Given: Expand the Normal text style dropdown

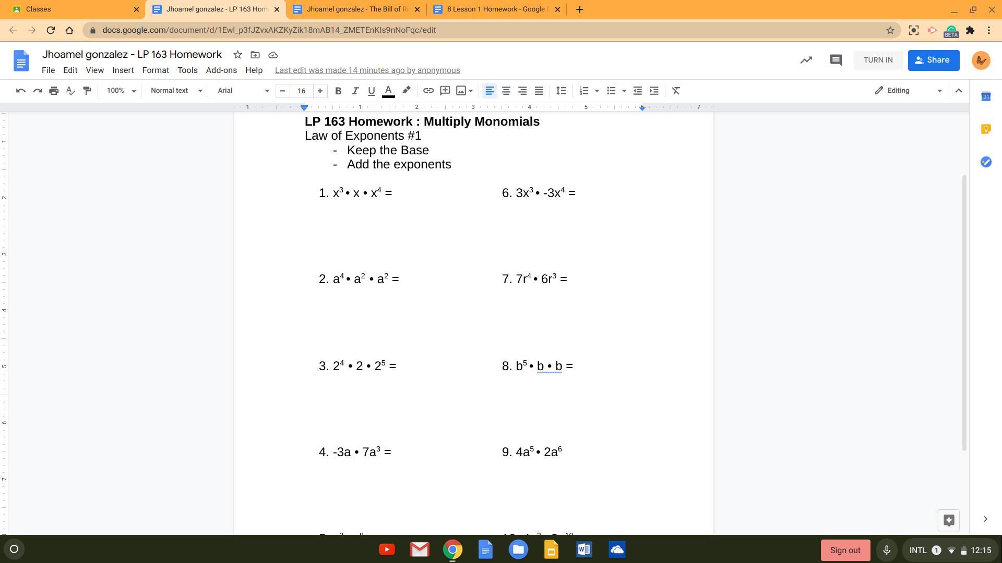Looking at the screenshot, I should [x=176, y=91].
